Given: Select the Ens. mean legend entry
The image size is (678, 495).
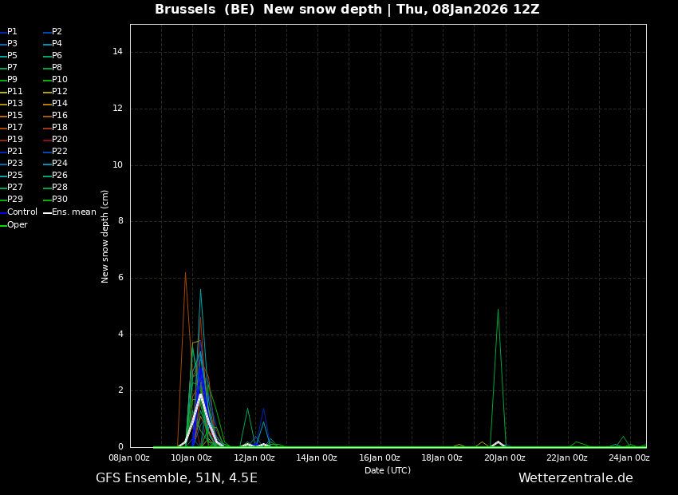Looking at the screenshot, I should (69, 212).
